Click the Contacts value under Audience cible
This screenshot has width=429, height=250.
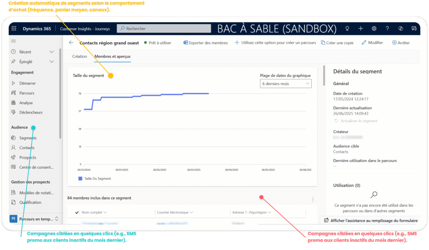point(341,152)
